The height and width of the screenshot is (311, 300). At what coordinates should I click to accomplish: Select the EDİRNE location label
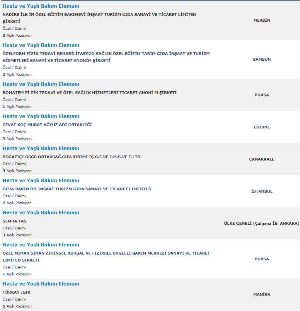coord(262,127)
